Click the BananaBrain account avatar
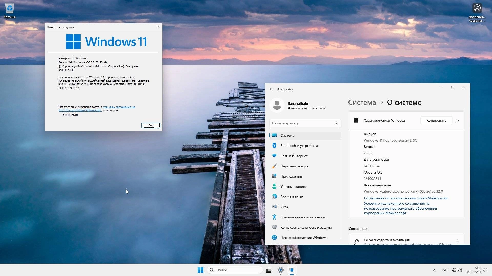The width and height of the screenshot is (492, 276). click(277, 105)
